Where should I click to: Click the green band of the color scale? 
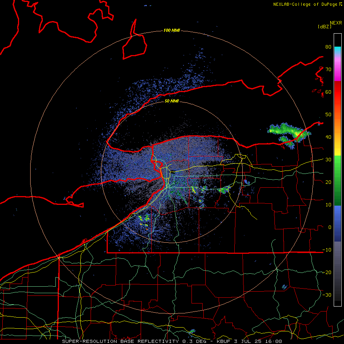click(338, 180)
